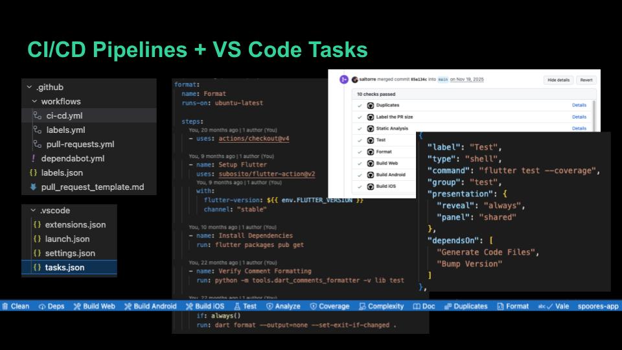Run the Clean task from status bar
This screenshot has height=350, width=622.
click(x=16, y=307)
